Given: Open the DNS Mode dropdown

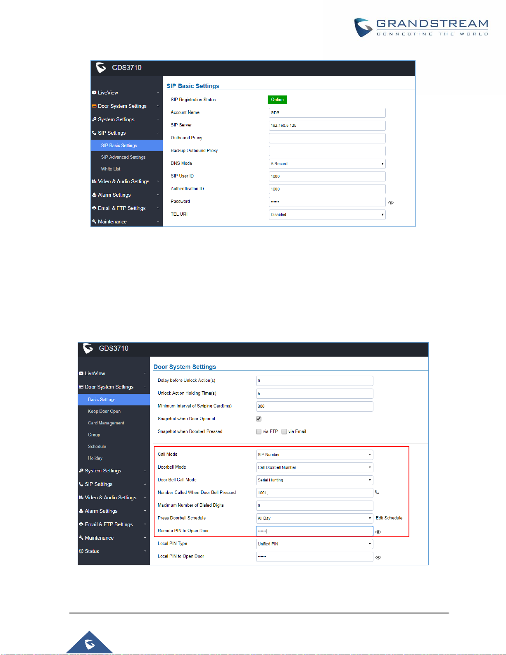Looking at the screenshot, I should (x=327, y=164).
